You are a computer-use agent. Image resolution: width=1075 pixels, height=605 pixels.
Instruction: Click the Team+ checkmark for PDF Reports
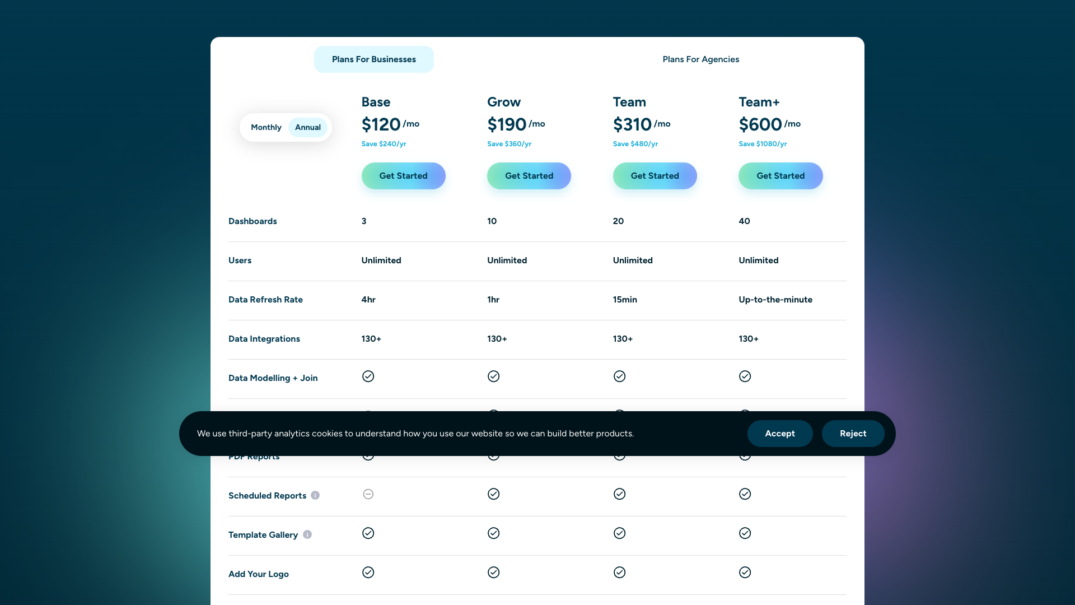point(745,454)
